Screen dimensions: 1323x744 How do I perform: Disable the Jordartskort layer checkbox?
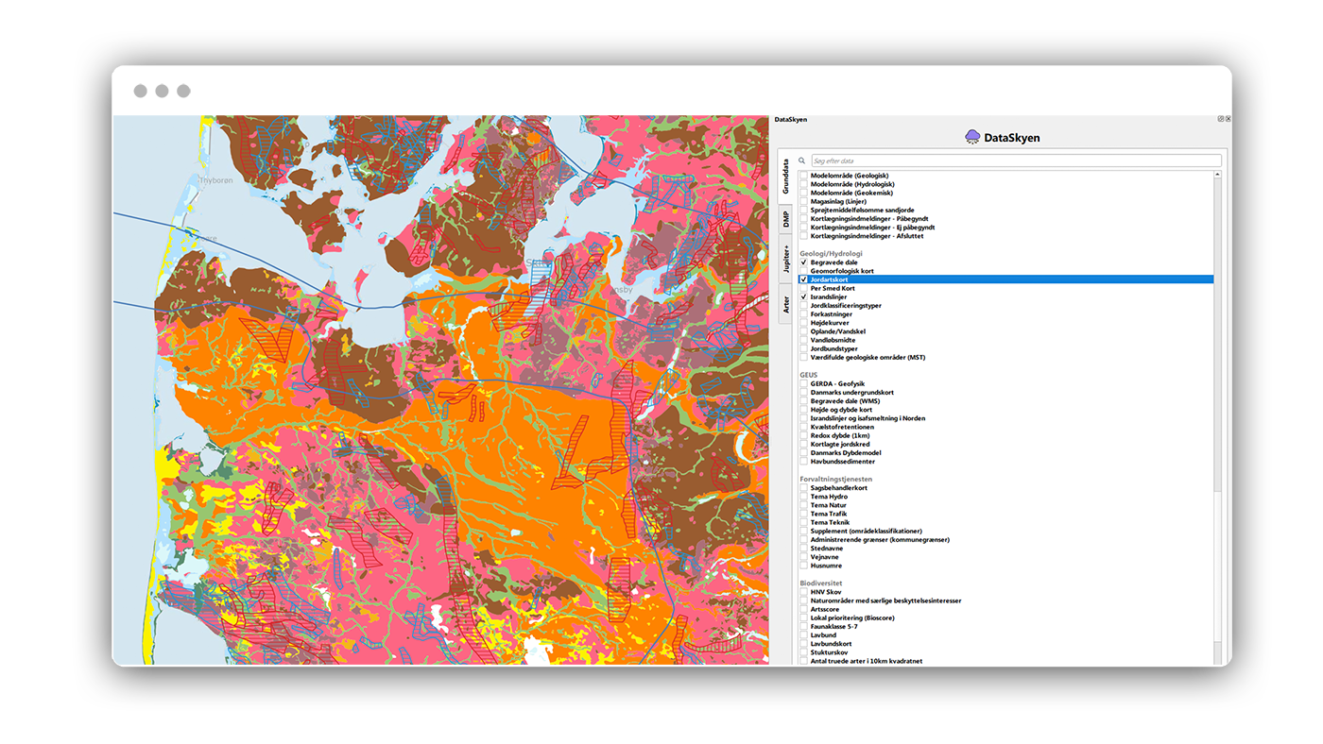[804, 279]
